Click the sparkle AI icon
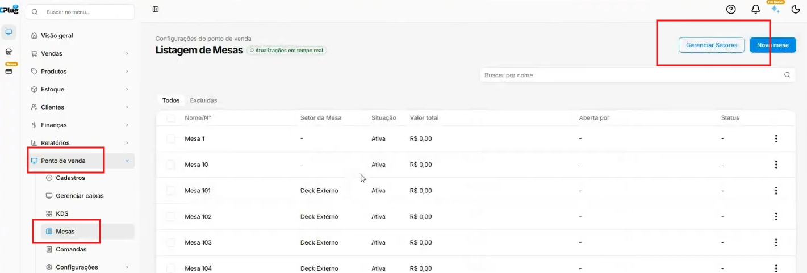807x273 pixels. point(775,9)
